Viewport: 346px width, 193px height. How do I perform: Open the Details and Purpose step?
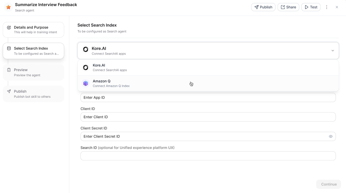click(x=33, y=30)
